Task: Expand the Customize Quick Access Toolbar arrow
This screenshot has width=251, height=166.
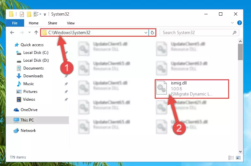Action: point(45,15)
